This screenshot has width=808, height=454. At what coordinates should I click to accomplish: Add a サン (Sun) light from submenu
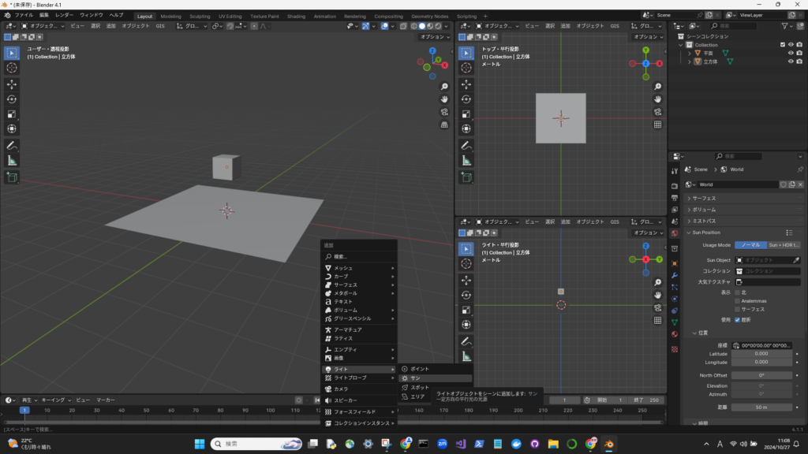pyautogui.click(x=415, y=378)
